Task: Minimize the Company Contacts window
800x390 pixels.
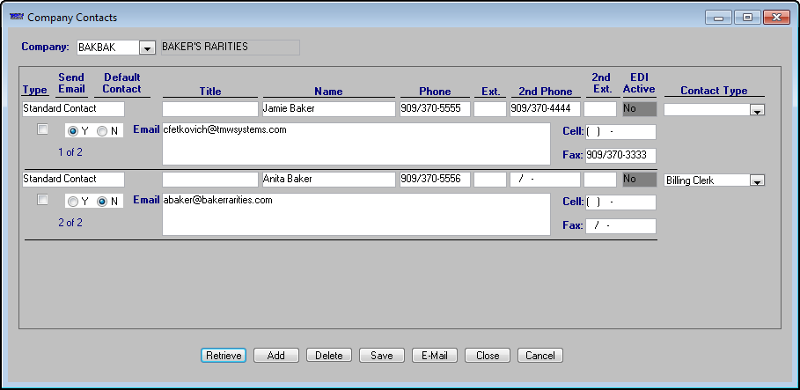Action: click(x=719, y=18)
